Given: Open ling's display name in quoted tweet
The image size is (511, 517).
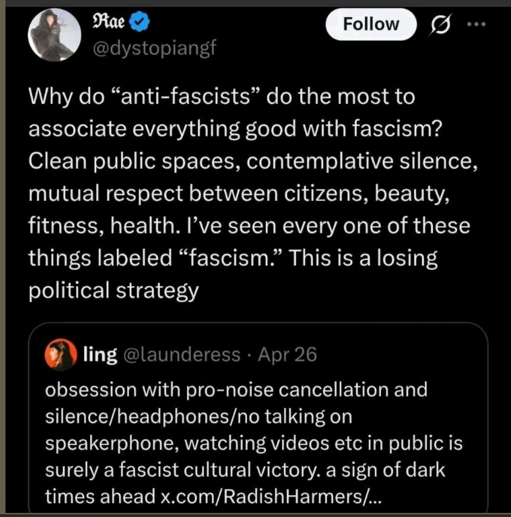Looking at the screenshot, I should (x=100, y=355).
